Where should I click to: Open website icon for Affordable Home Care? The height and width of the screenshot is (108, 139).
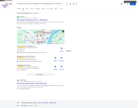point(55,67)
